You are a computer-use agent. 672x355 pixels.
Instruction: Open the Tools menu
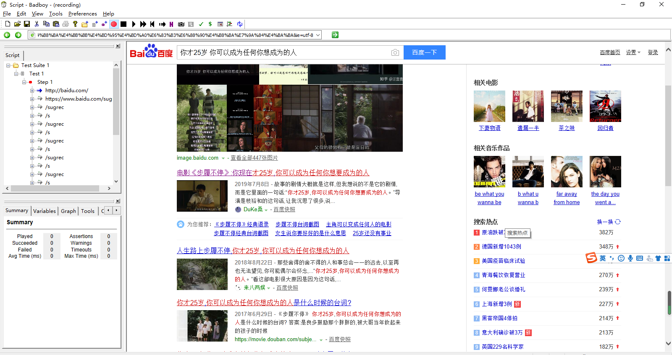[x=56, y=13]
